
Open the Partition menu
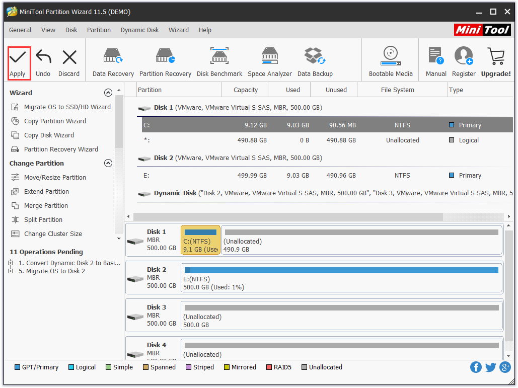[x=99, y=30]
